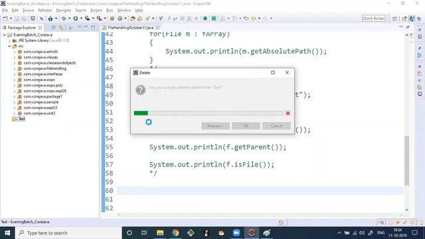Open the Run dropdown arrow
This screenshot has width=425, height=239.
click(x=81, y=19)
